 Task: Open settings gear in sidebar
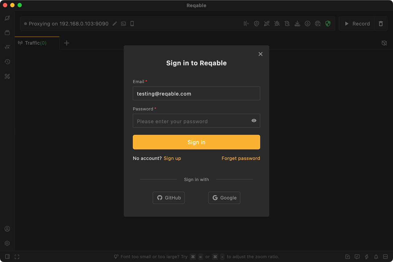click(x=7, y=243)
